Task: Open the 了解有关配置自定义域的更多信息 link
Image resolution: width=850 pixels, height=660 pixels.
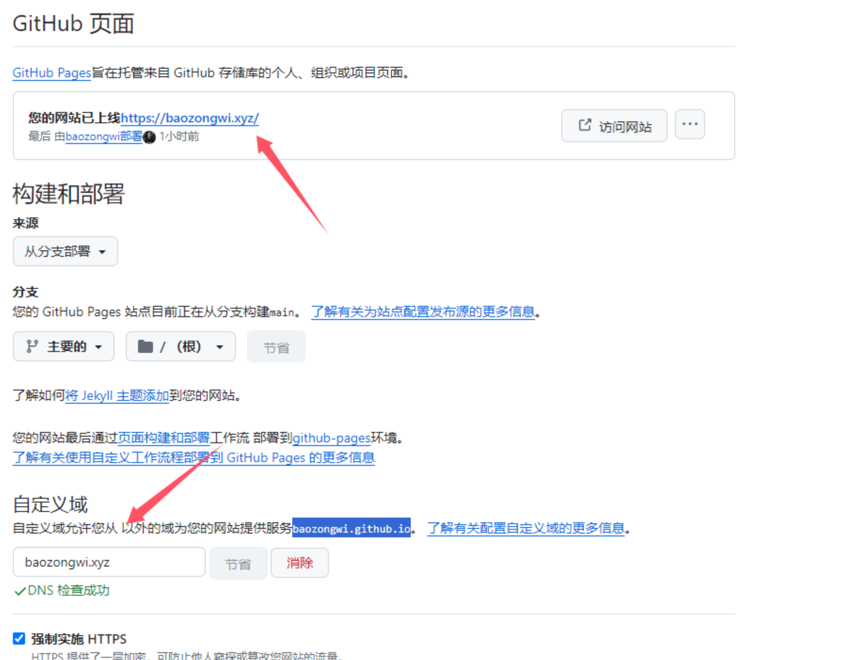Action: (x=526, y=528)
